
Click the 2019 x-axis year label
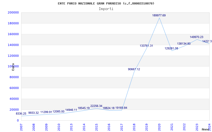coord(147,127)
